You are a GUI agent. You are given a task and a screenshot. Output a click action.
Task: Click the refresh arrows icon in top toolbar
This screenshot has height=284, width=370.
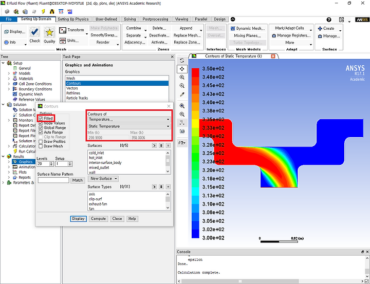tap(34, 11)
